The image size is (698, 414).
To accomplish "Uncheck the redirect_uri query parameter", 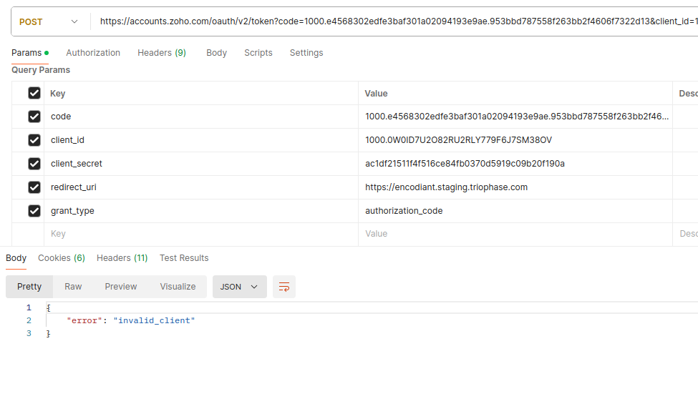I will [34, 187].
